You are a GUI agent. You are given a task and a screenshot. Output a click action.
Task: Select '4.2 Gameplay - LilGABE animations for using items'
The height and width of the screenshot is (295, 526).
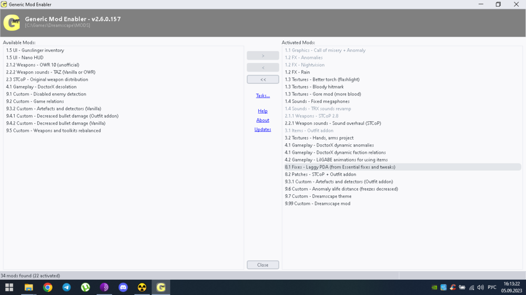(x=336, y=160)
